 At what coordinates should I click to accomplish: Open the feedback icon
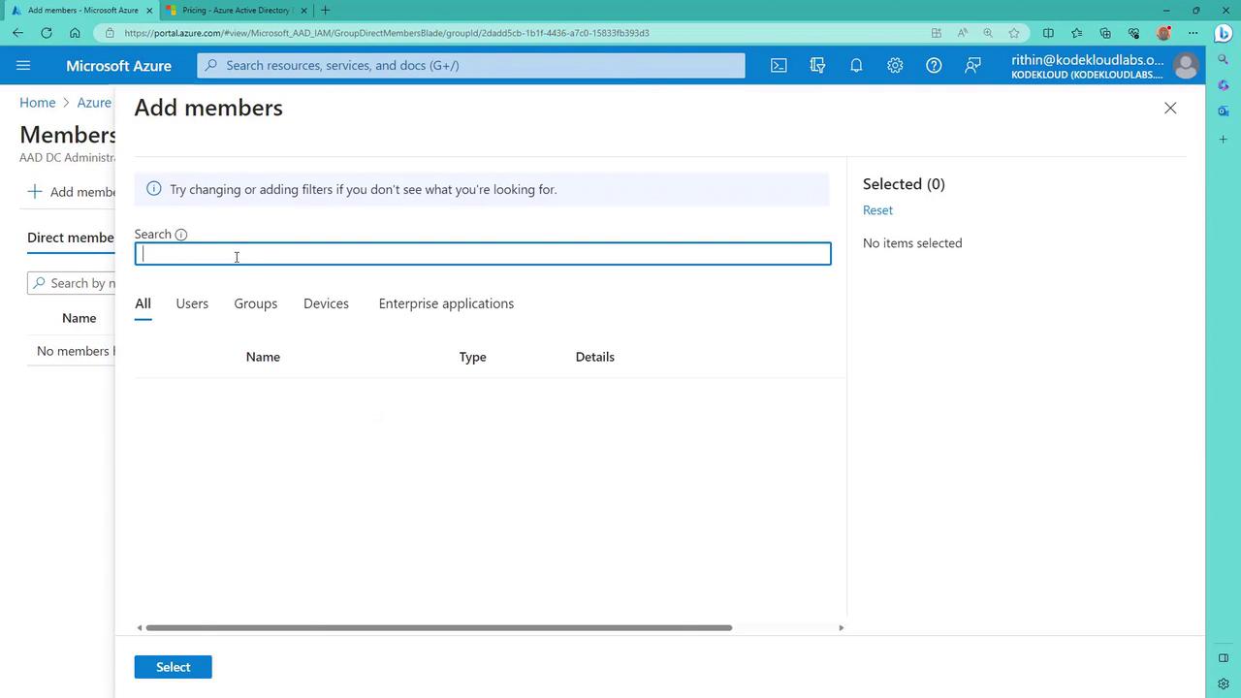(x=972, y=66)
